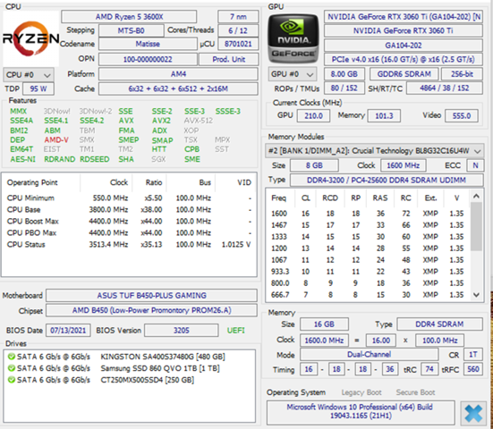Select the CPU Minimum operating point row
Viewport: 493px width, 429px height.
click(129, 198)
